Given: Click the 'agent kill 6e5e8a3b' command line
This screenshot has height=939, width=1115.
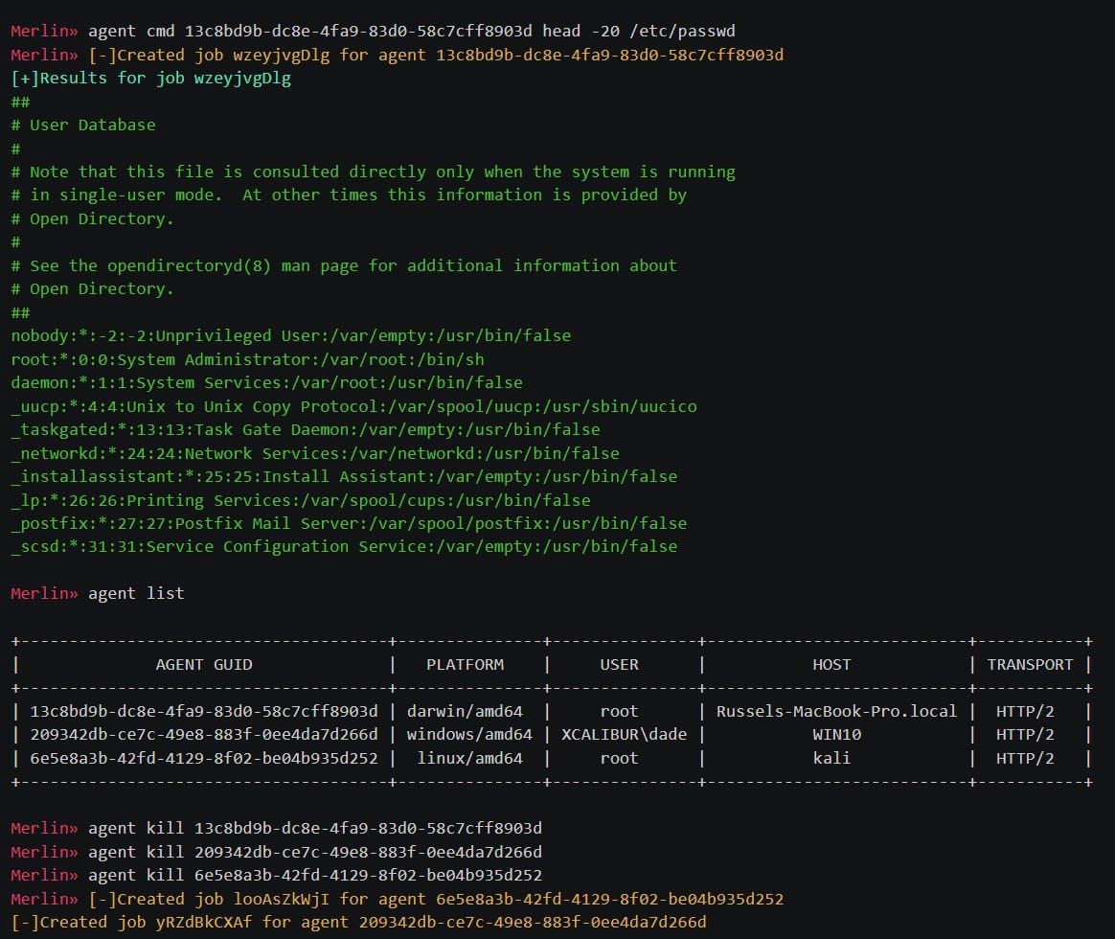Looking at the screenshot, I should (276, 875).
